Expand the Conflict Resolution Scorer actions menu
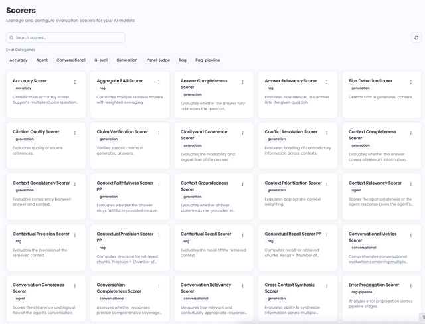Image resolution: width=425 pixels, height=324 pixels. pos(327,133)
